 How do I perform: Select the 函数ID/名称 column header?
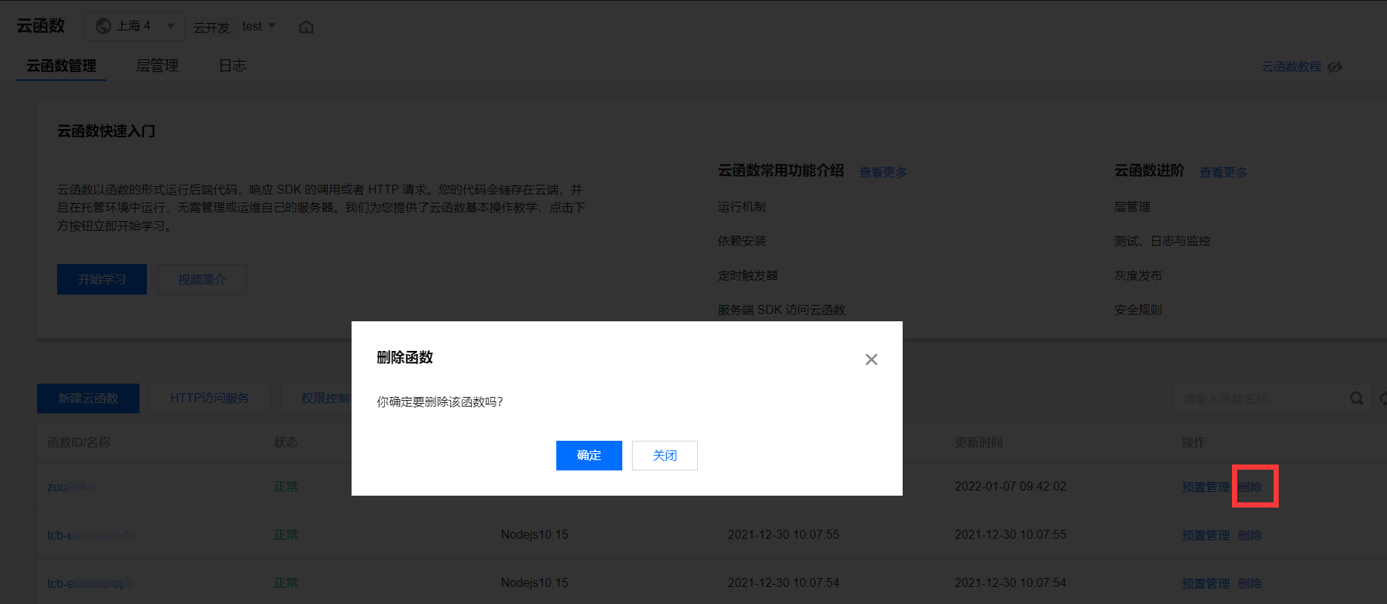(79, 442)
